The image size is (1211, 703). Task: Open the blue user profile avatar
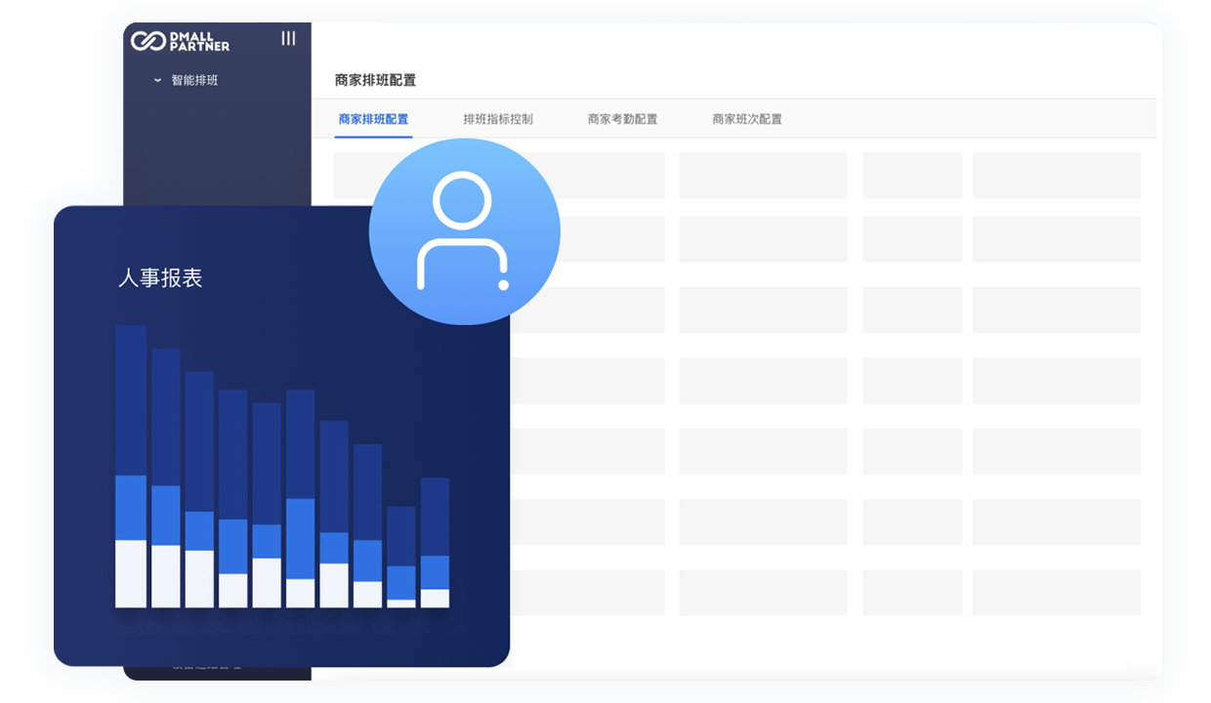[464, 231]
